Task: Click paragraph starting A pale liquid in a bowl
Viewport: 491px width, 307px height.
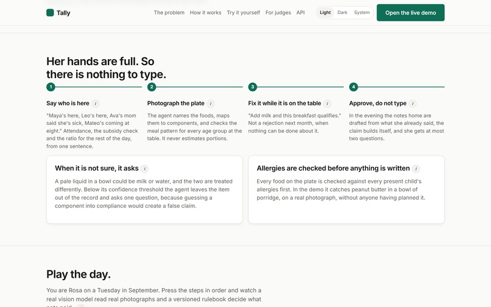Action: [x=144, y=194]
